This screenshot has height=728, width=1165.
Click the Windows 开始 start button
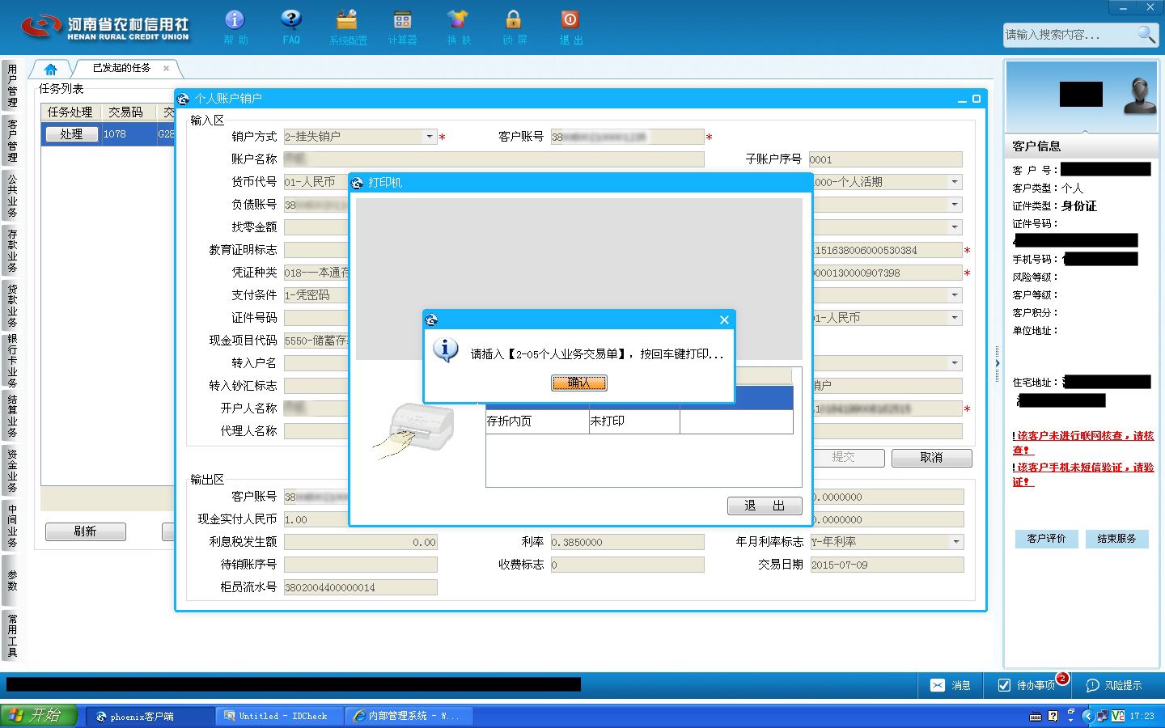(38, 716)
